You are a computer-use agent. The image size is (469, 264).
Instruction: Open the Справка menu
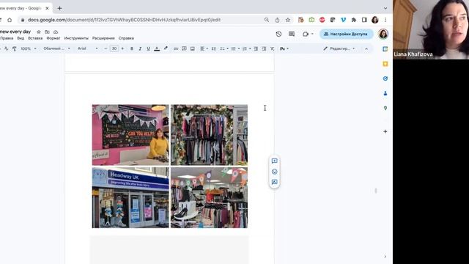click(126, 38)
